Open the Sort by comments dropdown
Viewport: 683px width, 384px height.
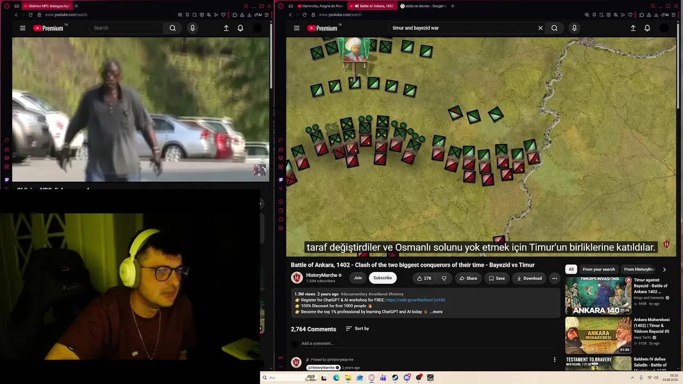pyautogui.click(x=358, y=329)
